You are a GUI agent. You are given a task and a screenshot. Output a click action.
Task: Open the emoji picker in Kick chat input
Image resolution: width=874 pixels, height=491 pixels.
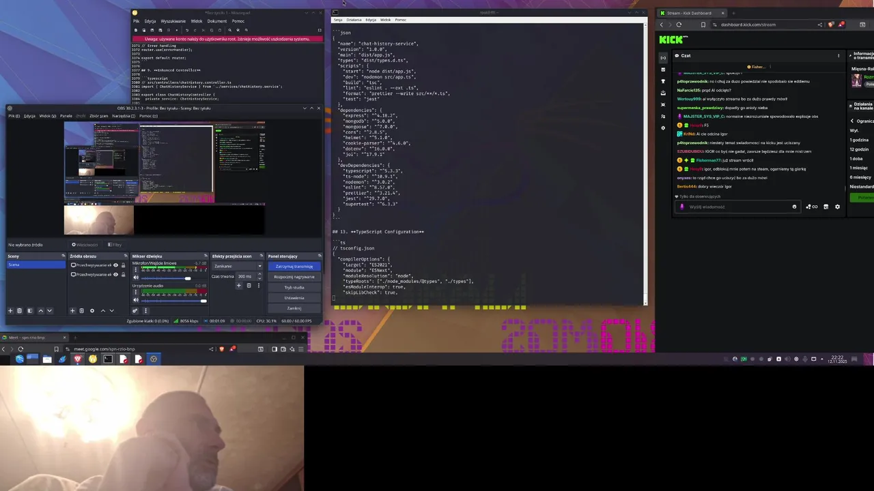click(794, 207)
